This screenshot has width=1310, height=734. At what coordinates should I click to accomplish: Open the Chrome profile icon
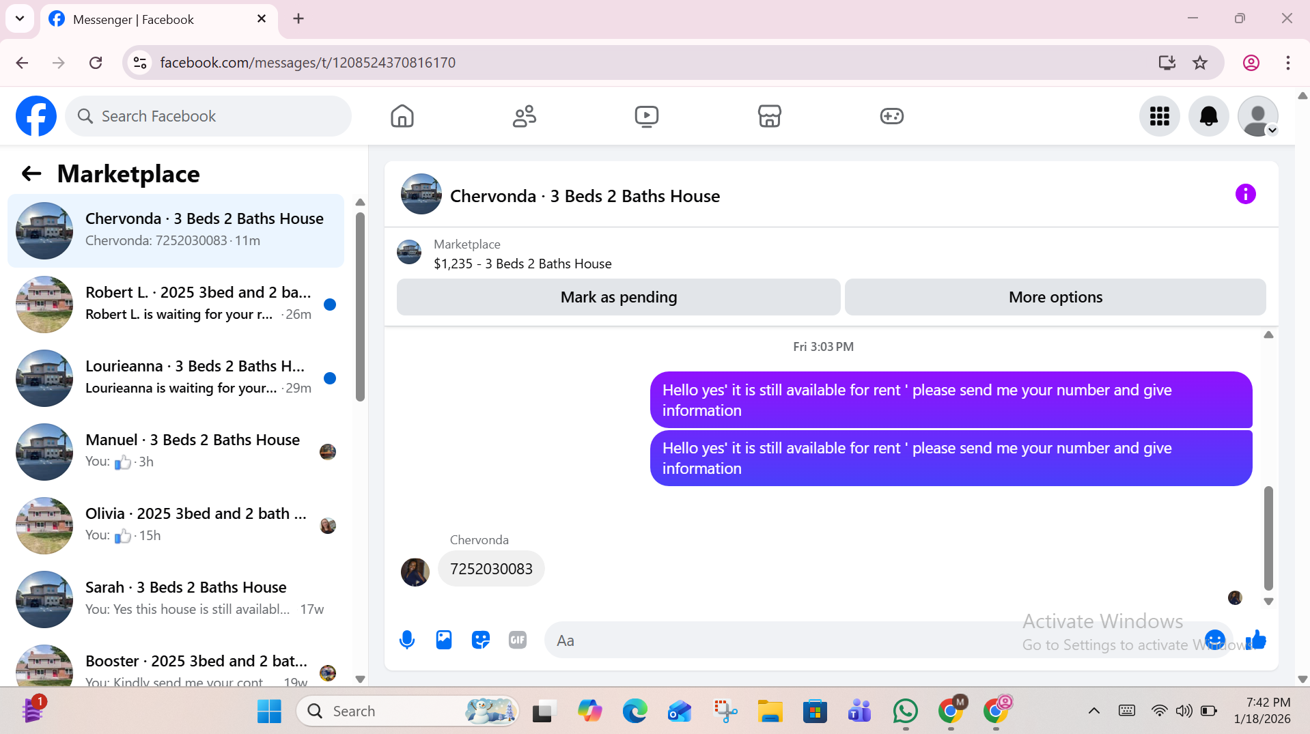tap(1251, 63)
